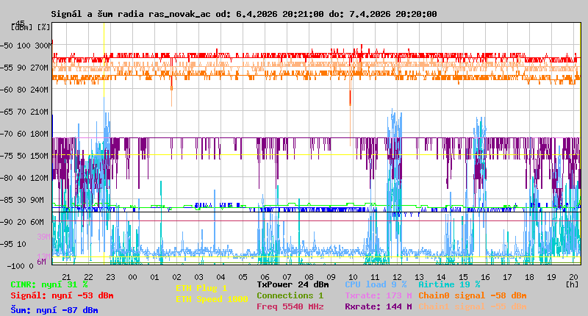Viewport: 588px width, 316px height.
Task: Select the faded Chain1 signal legend entry
Action: [x=472, y=306]
